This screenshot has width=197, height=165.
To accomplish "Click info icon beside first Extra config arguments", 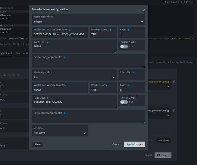I will click(64, 57).
